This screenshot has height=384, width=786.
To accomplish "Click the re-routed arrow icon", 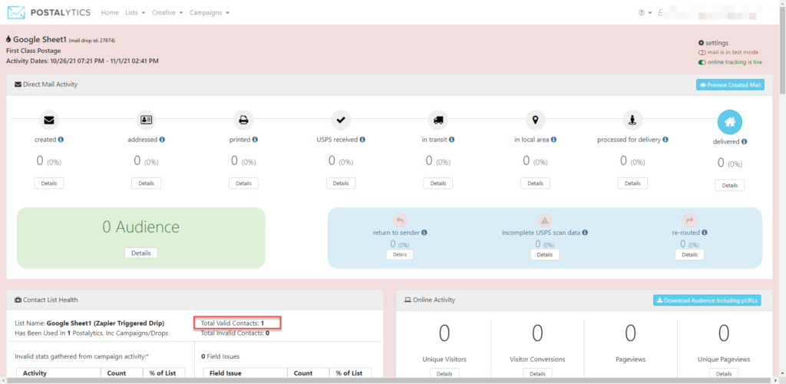I will coord(690,220).
